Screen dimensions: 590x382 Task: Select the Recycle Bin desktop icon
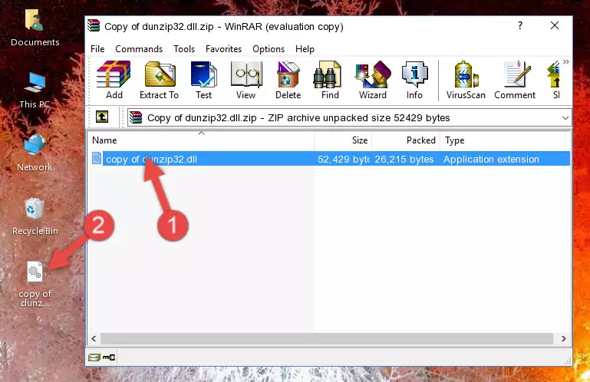[35, 216]
